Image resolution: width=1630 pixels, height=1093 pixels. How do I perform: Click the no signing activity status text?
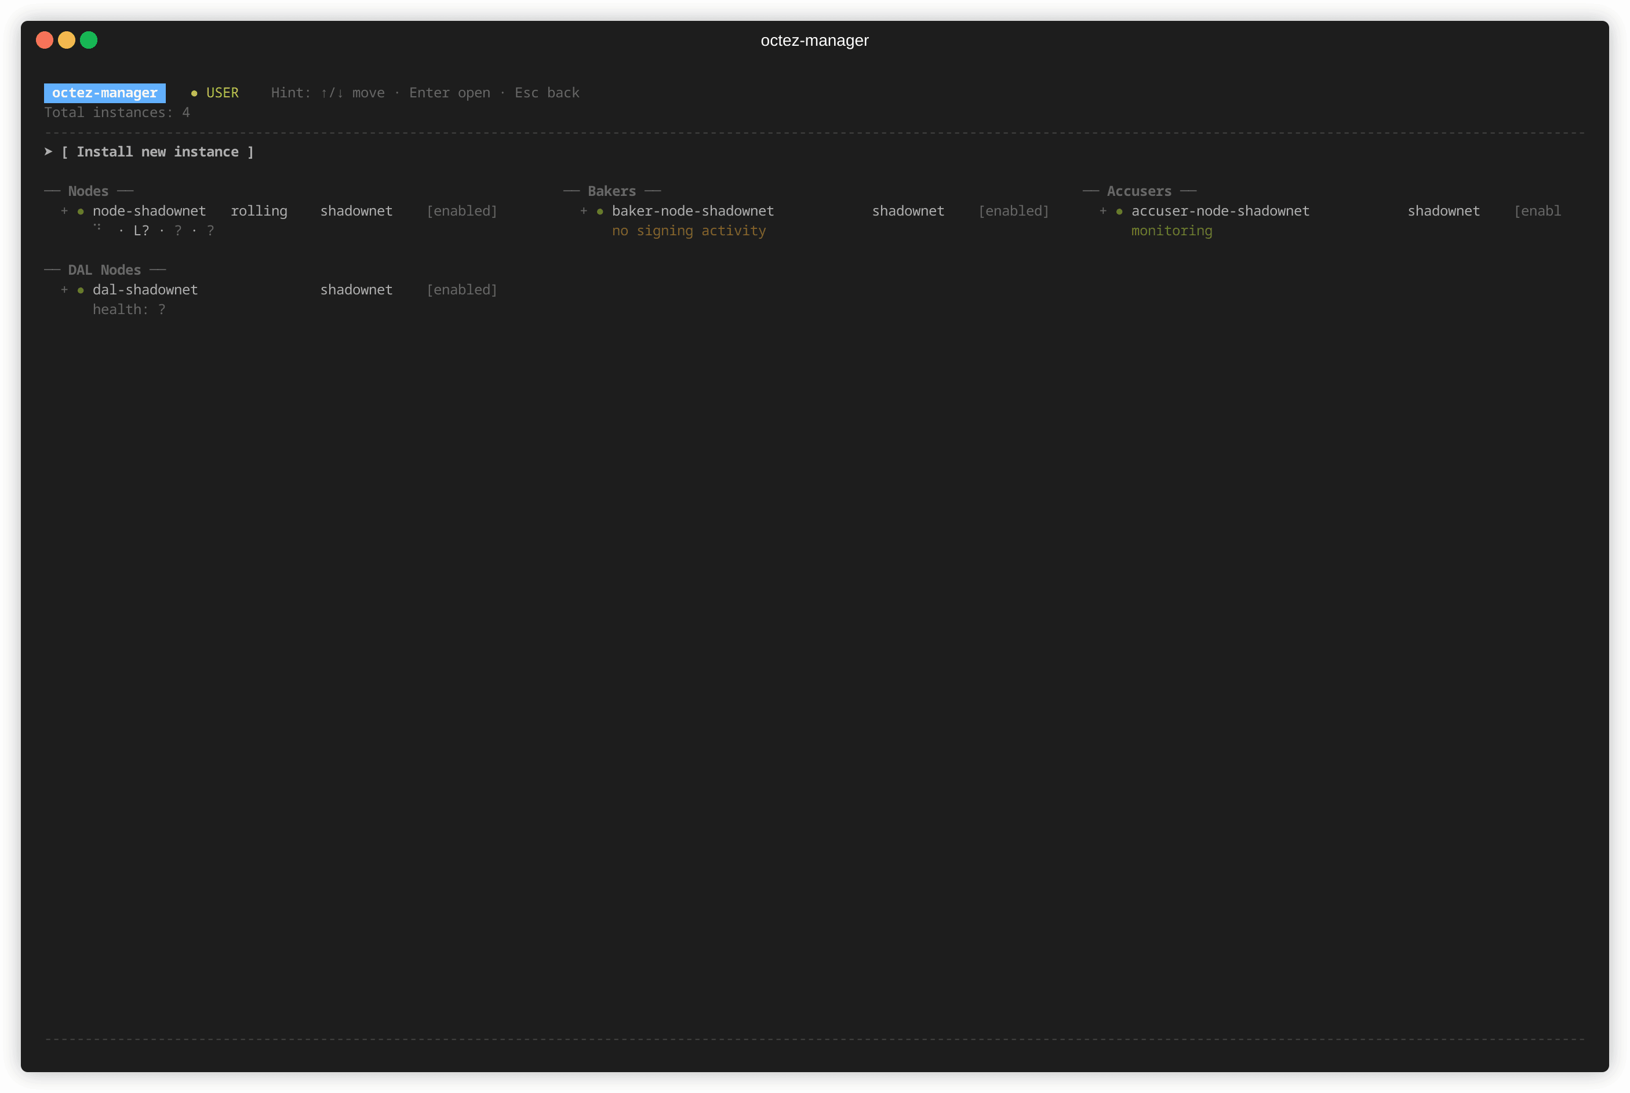688,231
